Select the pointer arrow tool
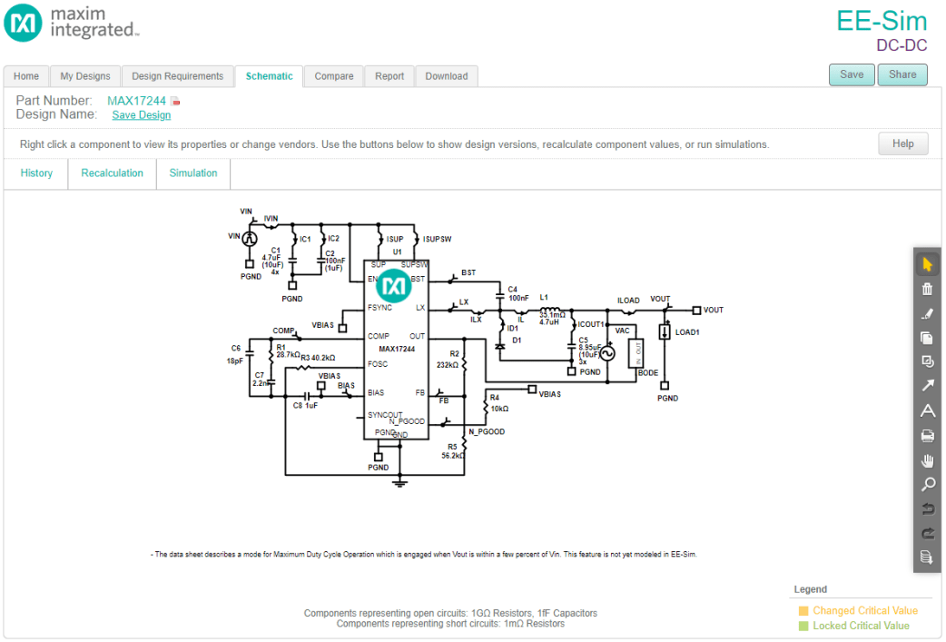Image resolution: width=946 pixels, height=642 pixels. [927, 264]
